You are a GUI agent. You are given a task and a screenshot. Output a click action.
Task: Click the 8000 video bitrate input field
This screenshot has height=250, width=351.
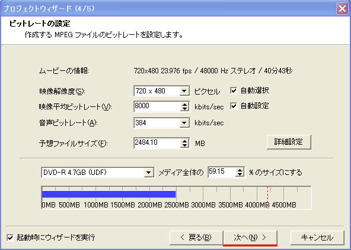click(x=157, y=106)
